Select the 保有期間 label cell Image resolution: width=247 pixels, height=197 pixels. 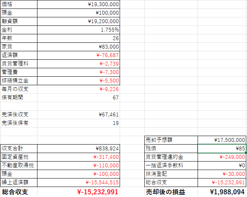19,98
